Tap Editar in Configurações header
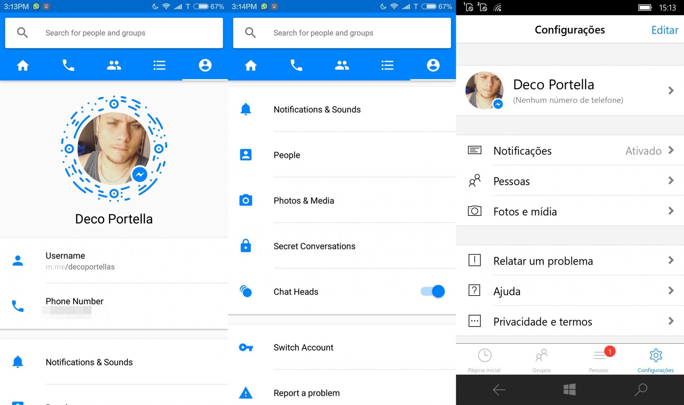The height and width of the screenshot is (405, 684). (x=665, y=30)
